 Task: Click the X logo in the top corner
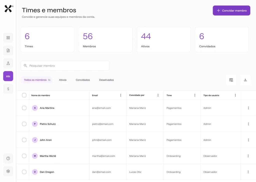pyautogui.click(x=8, y=9)
